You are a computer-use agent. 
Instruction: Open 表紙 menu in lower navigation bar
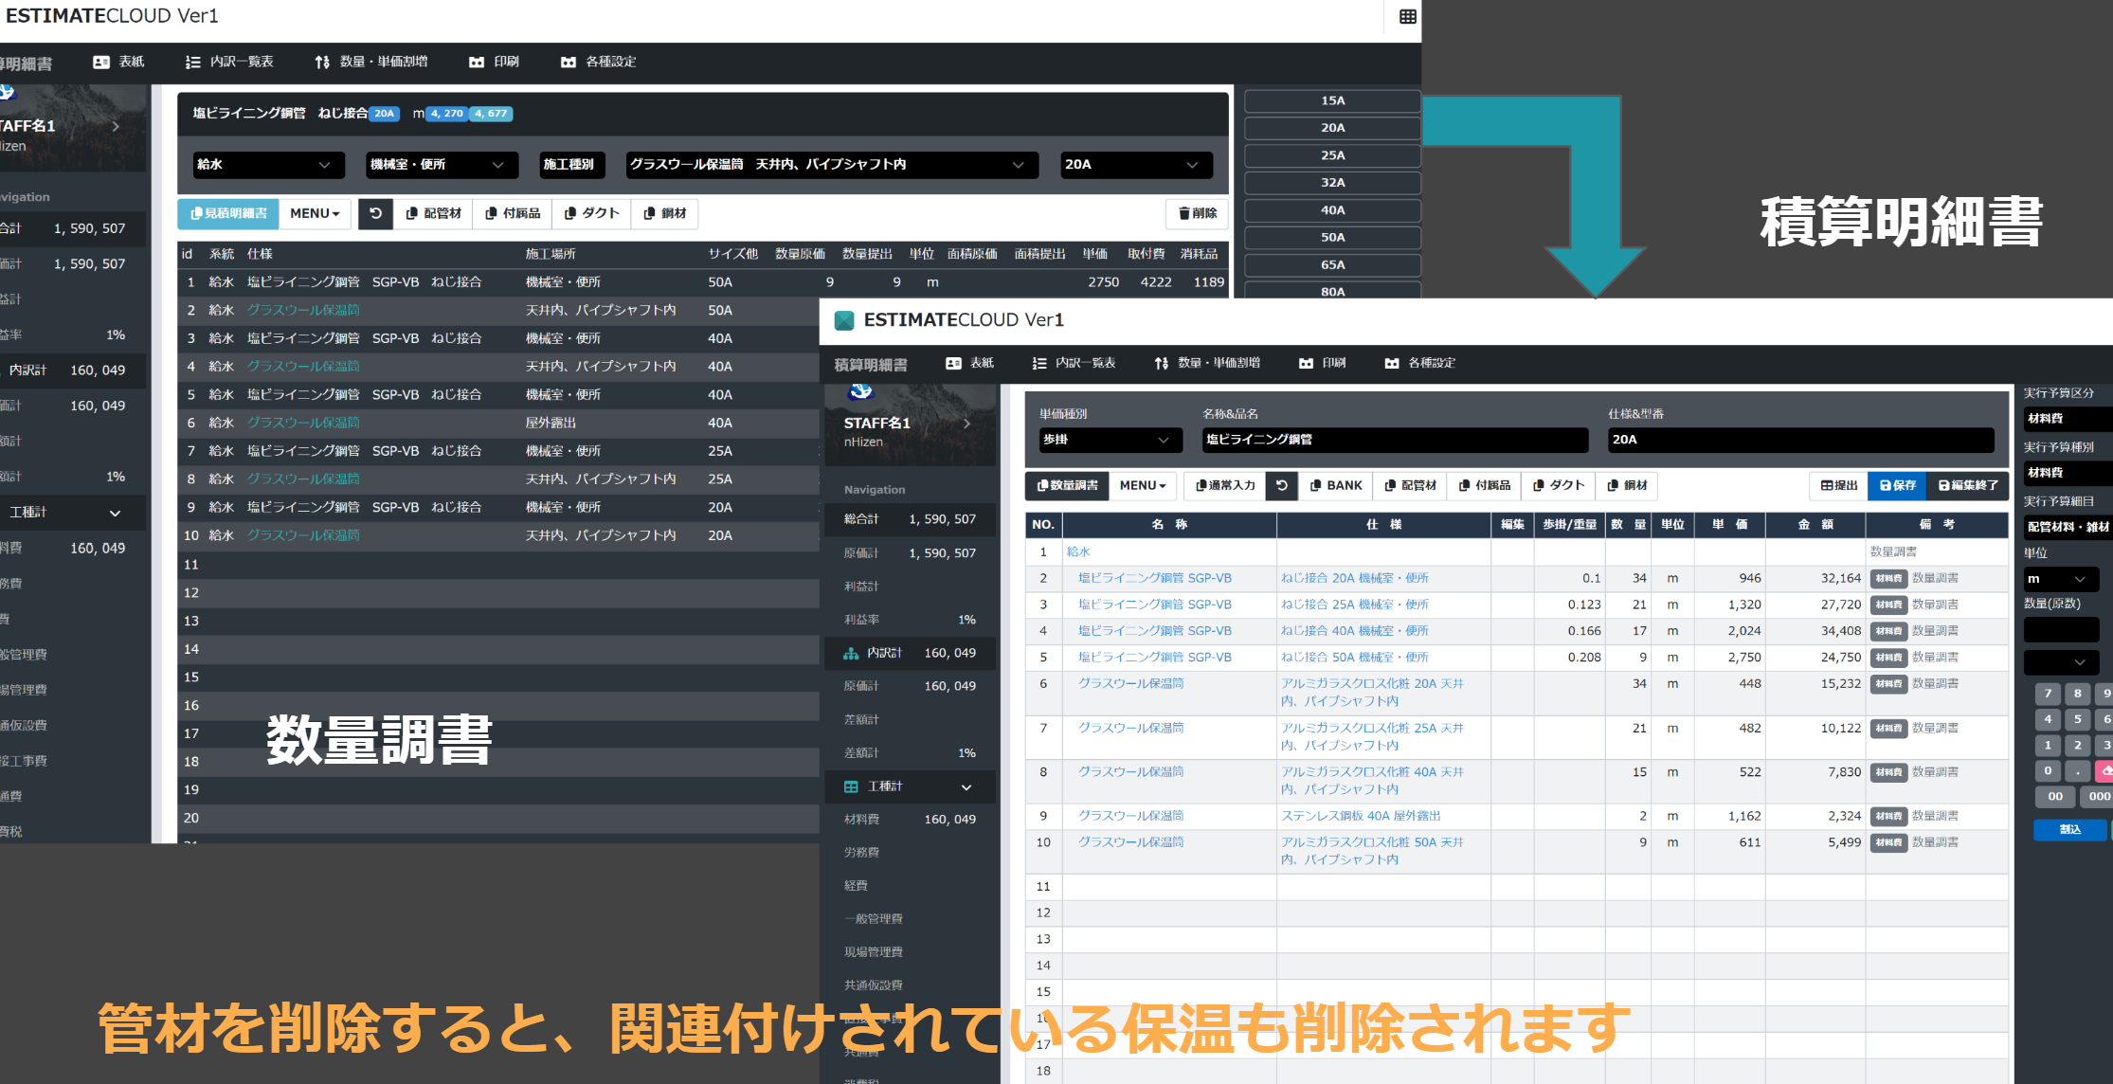click(x=969, y=363)
